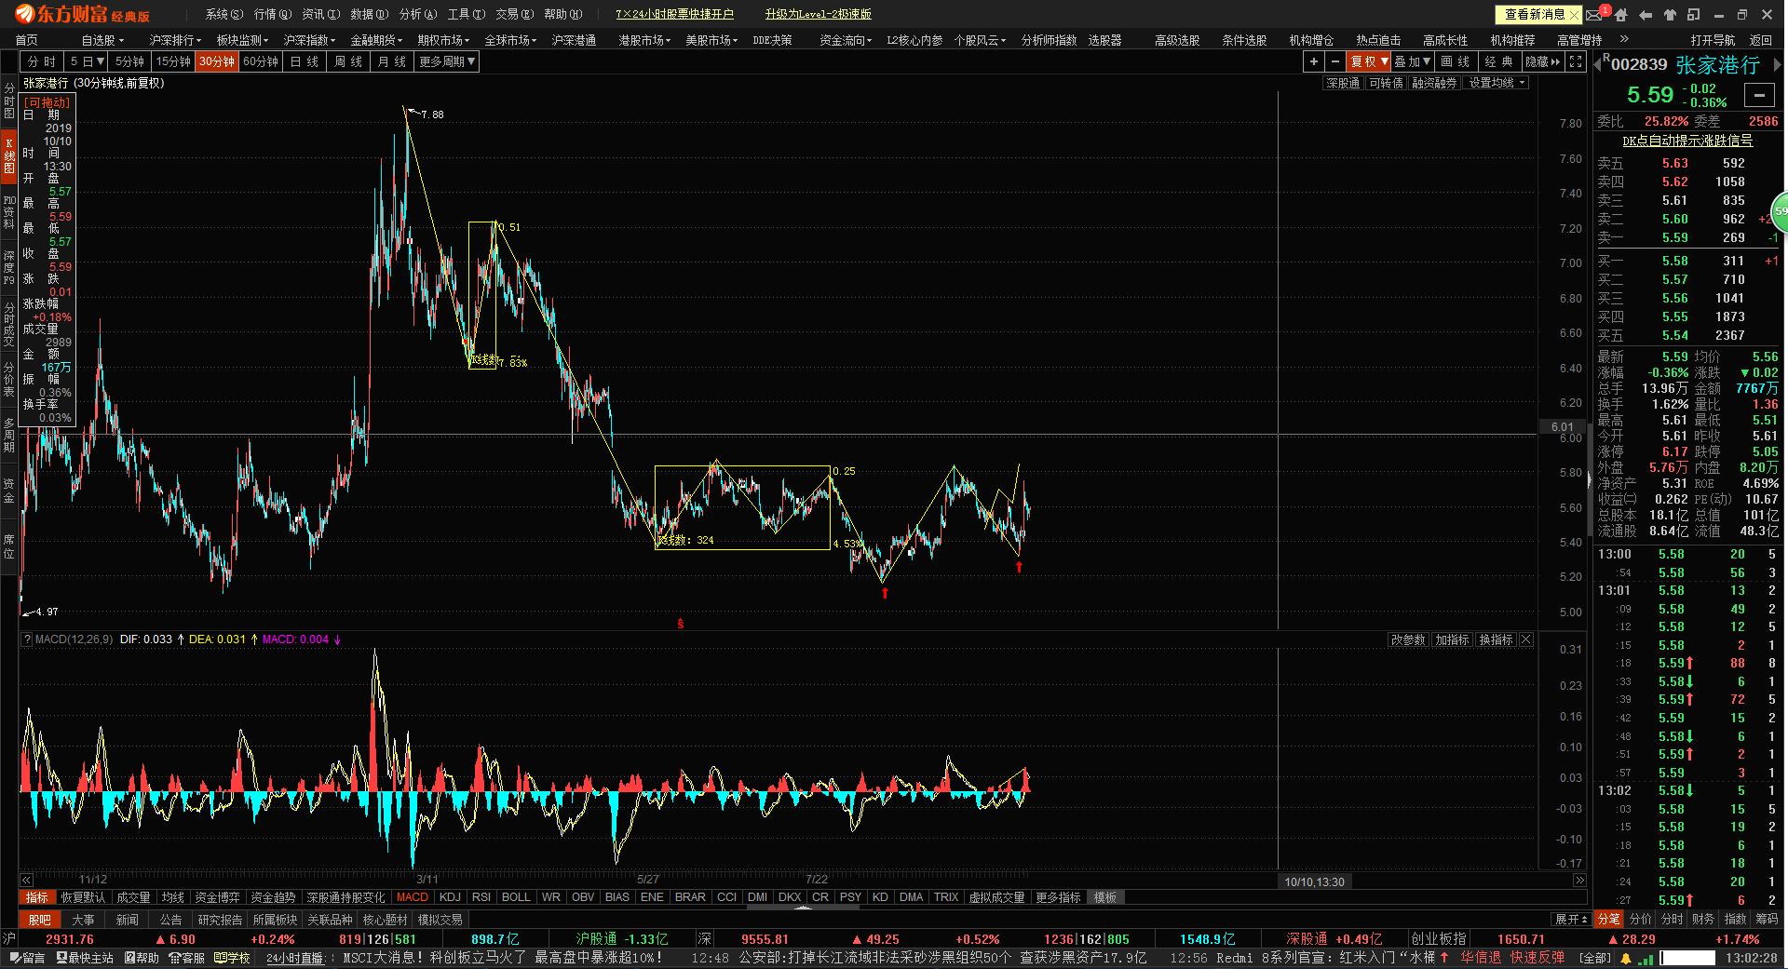Image resolution: width=1788 pixels, height=969 pixels.
Task: Select the KDJ indicator tab
Action: click(x=450, y=897)
